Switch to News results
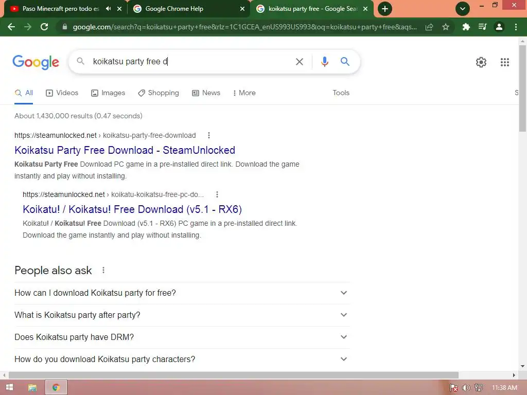527x395 pixels. pyautogui.click(x=206, y=93)
